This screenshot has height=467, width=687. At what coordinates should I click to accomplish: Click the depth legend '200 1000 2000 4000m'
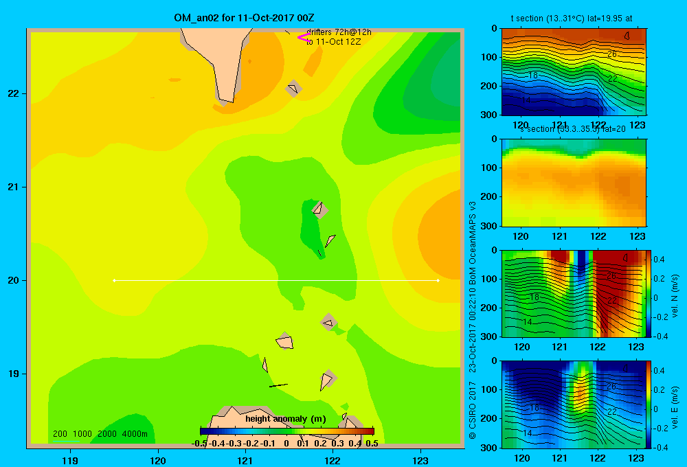100,434
